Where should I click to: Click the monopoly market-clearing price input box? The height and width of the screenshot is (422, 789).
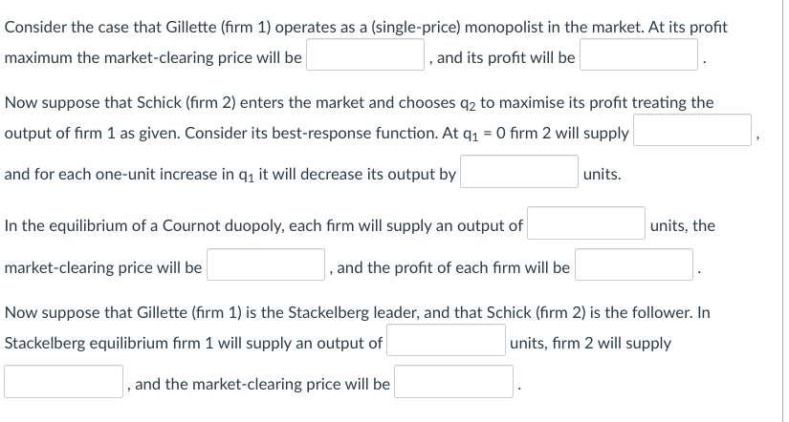[x=365, y=54]
